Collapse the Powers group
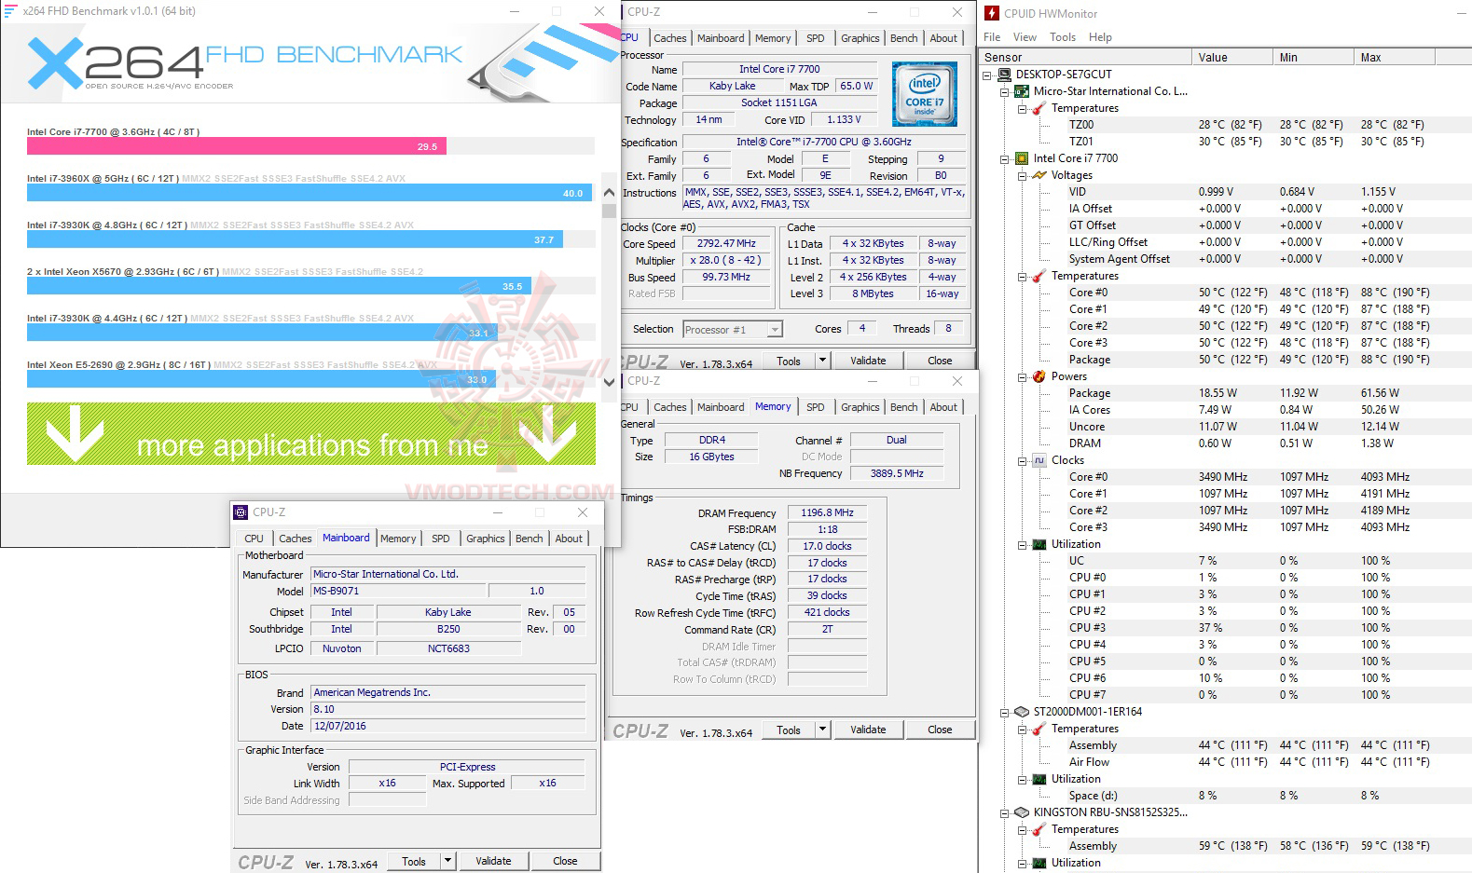This screenshot has width=1472, height=873. [x=1023, y=377]
